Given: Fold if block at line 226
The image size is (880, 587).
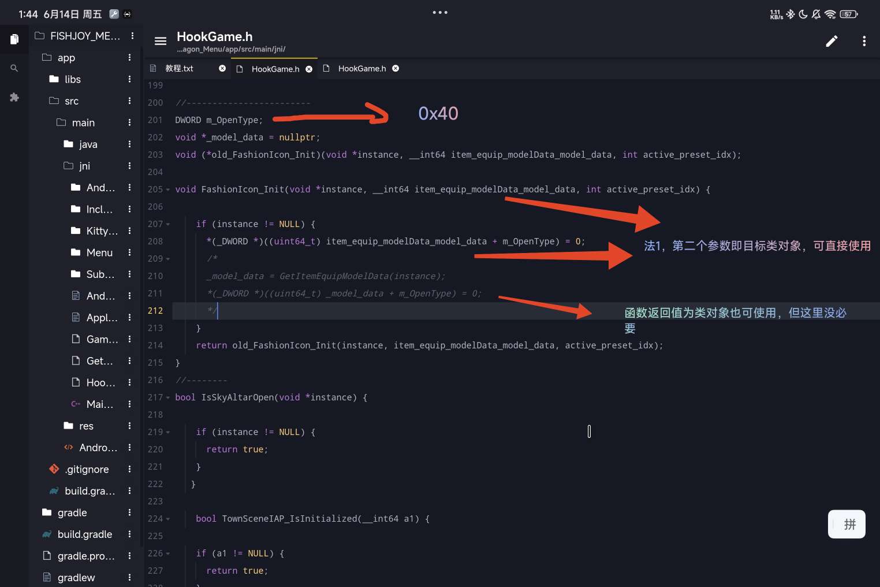Looking at the screenshot, I should tap(168, 553).
